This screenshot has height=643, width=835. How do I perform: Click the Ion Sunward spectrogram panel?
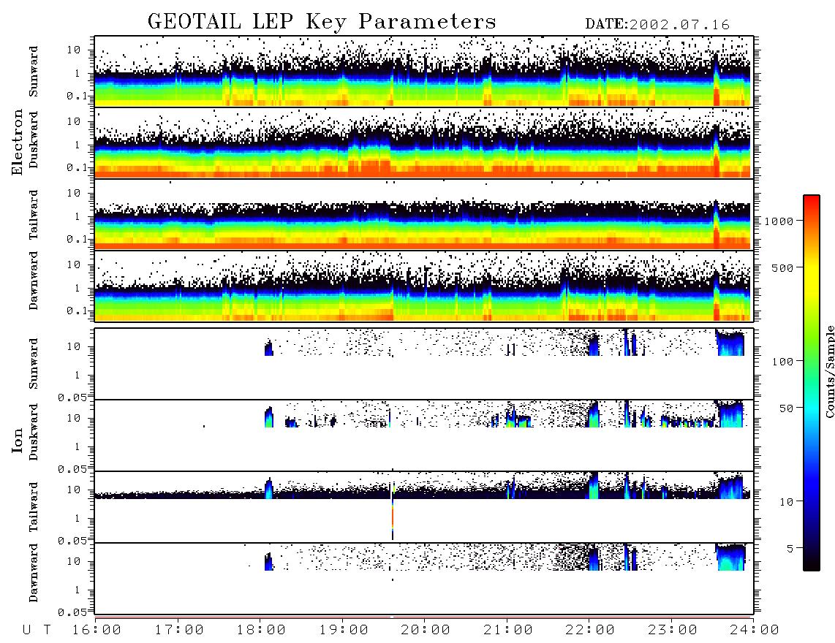point(424,364)
